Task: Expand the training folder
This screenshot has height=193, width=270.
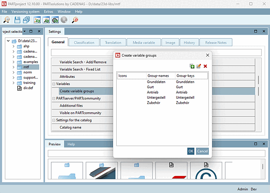Action: (13, 83)
